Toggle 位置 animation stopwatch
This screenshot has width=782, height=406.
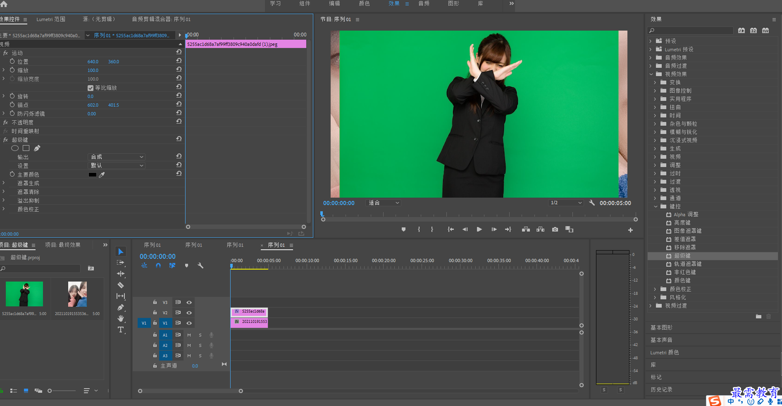pos(12,61)
